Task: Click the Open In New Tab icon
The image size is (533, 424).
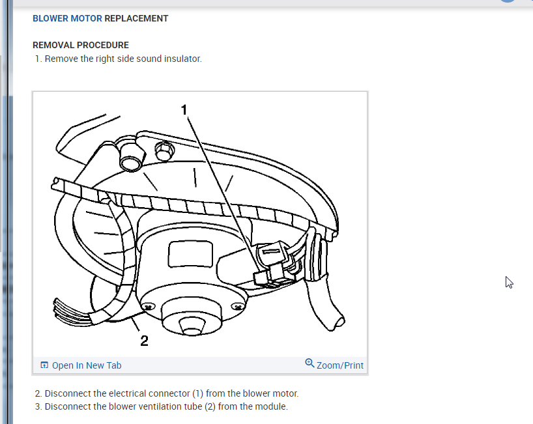Action: (44, 365)
